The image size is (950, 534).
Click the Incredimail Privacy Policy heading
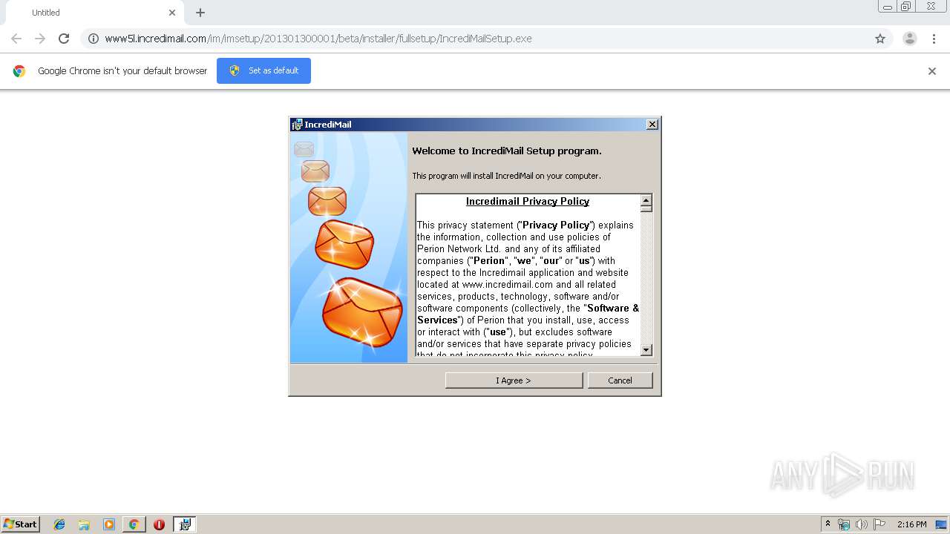pos(528,201)
